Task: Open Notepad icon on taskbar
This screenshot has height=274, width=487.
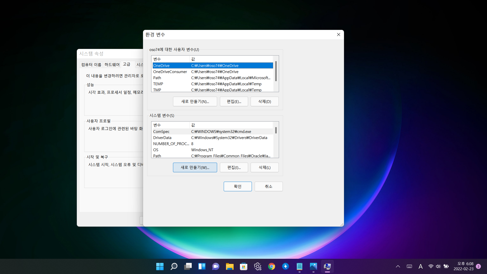Action: (x=299, y=266)
